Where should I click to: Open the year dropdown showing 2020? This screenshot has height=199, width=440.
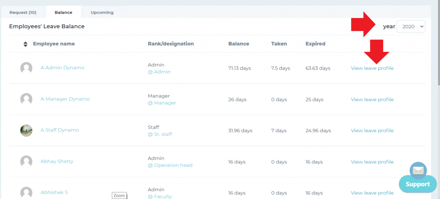click(x=411, y=27)
